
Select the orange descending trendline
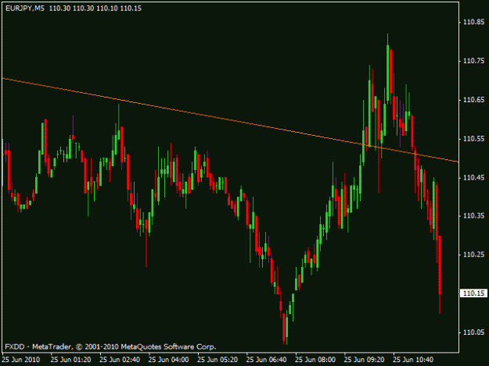(230, 120)
